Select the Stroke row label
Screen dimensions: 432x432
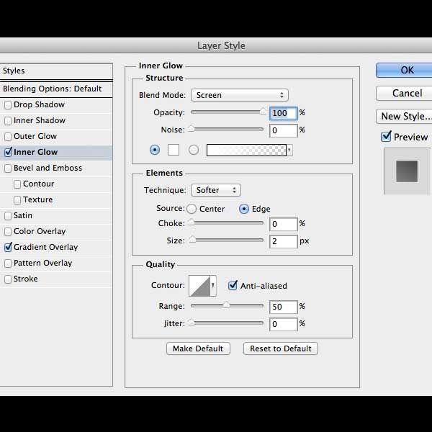[26, 279]
